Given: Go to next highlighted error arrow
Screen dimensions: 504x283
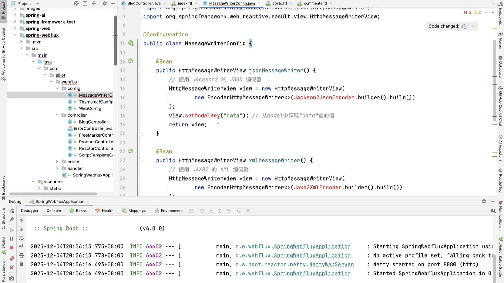Looking at the screenshot, I should click(x=493, y=12).
